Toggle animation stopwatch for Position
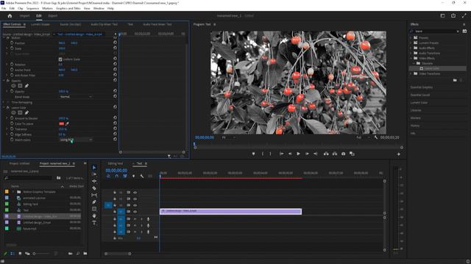 tap(12, 43)
